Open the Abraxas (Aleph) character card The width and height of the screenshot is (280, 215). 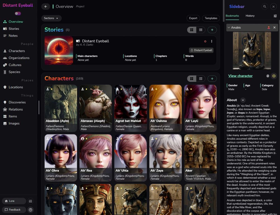tap(96, 108)
